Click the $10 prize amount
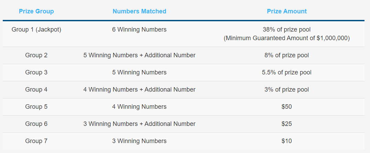This screenshot has height=153, width=370. (287, 141)
